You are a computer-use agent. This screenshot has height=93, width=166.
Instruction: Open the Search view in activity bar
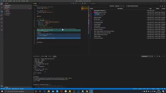tap(2, 7)
